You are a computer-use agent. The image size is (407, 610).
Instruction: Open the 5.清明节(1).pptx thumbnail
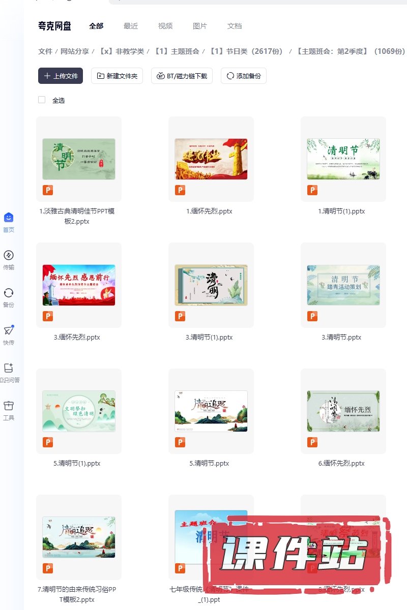click(x=79, y=411)
